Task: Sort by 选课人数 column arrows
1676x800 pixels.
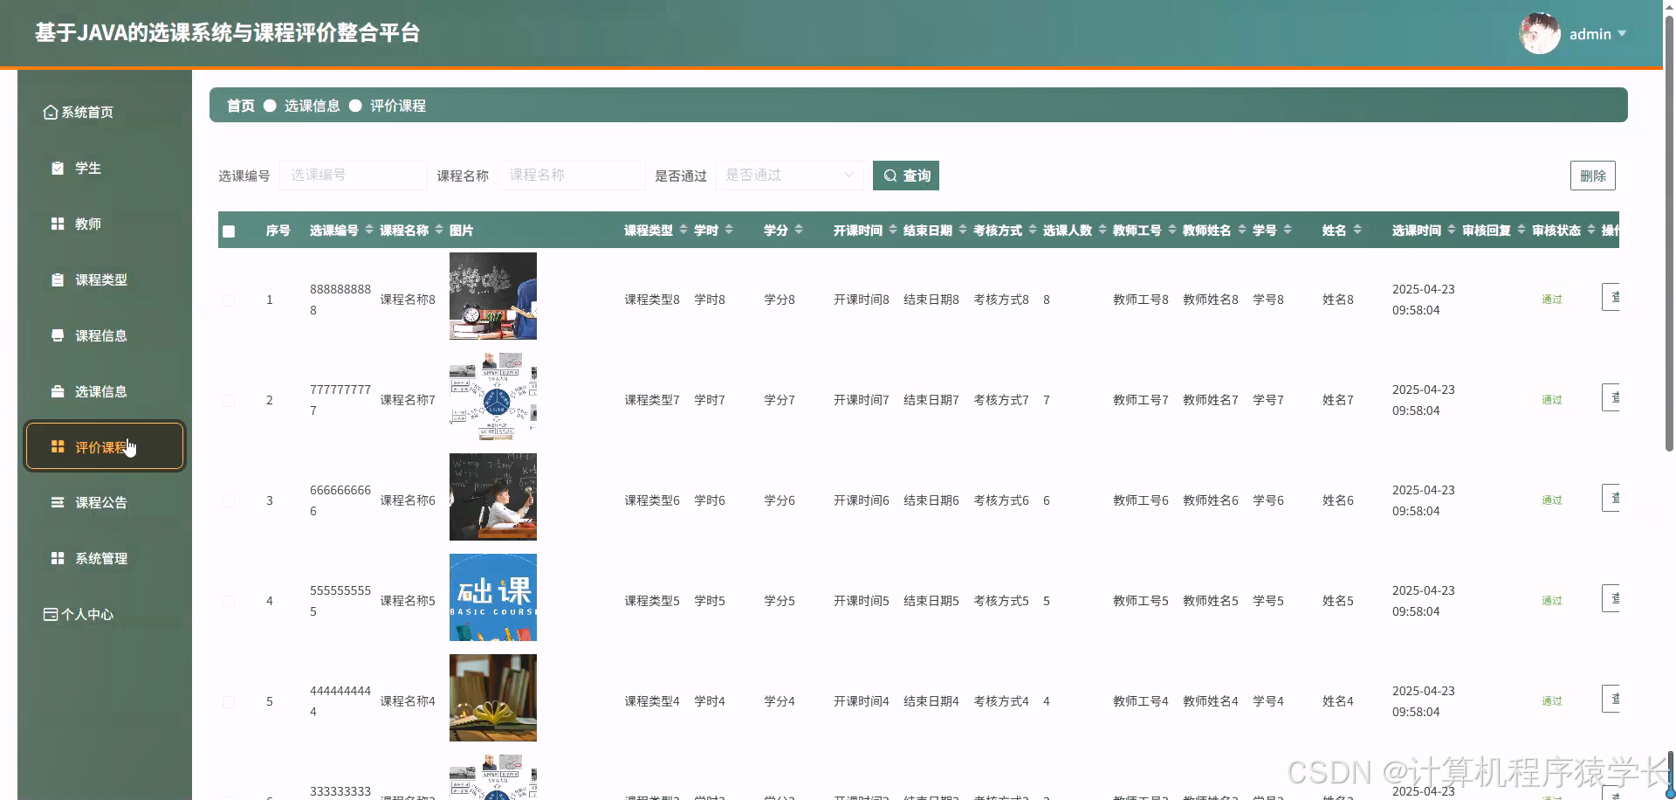Action: (1102, 230)
